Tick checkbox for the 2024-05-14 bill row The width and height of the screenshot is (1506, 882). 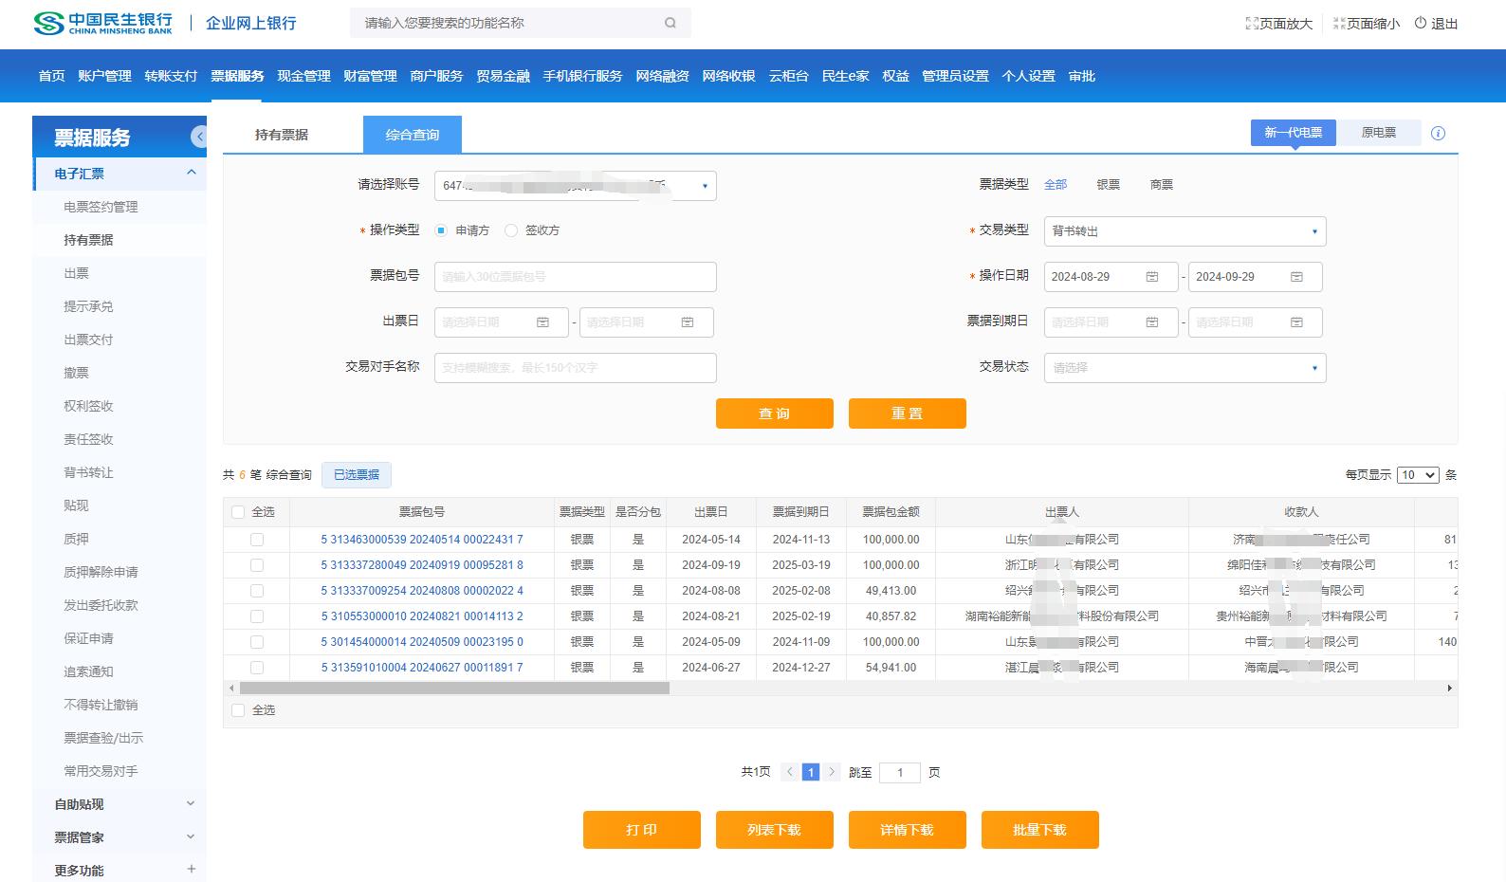(257, 540)
